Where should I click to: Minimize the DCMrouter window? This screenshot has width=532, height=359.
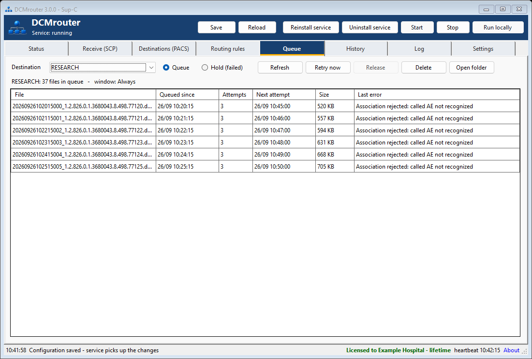486,9
